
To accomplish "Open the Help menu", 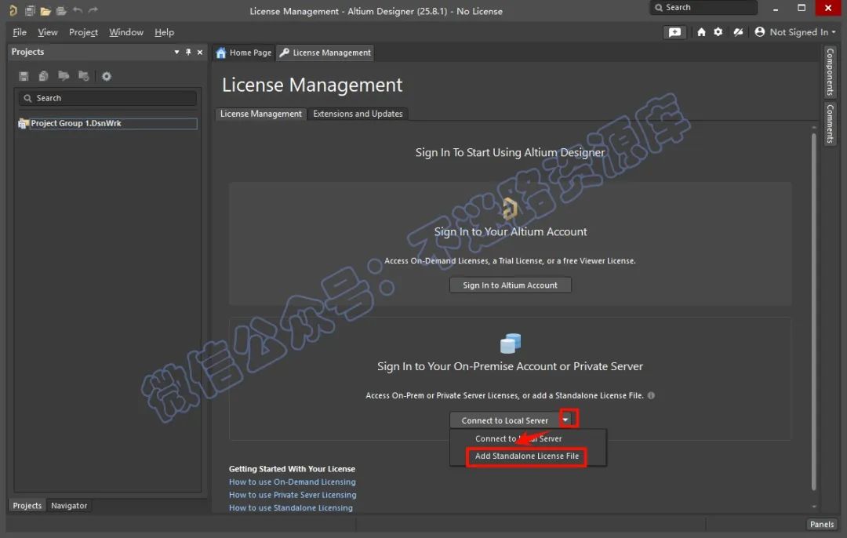I will pyautogui.click(x=164, y=32).
